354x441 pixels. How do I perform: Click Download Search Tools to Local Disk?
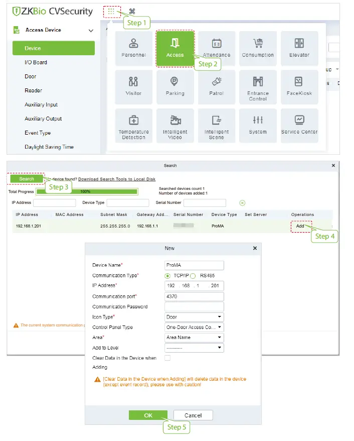point(117,179)
